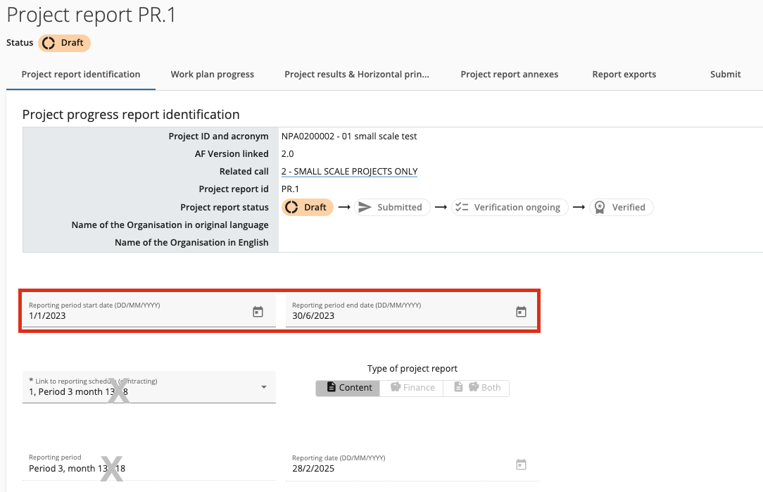Click the Verified award ribbon chip

[x=621, y=208]
